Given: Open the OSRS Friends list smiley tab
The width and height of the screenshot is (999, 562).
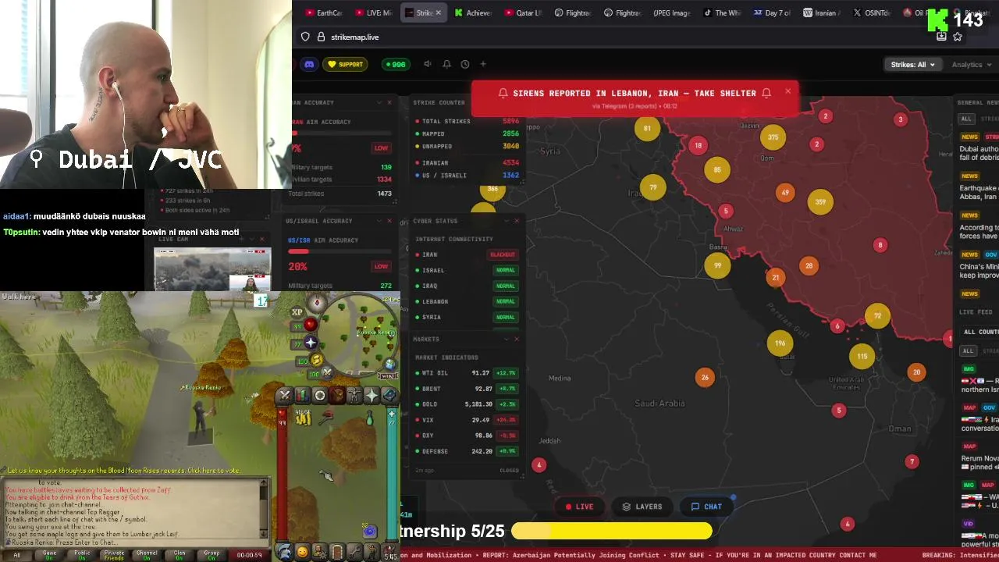Looking at the screenshot, I should pos(302,552).
